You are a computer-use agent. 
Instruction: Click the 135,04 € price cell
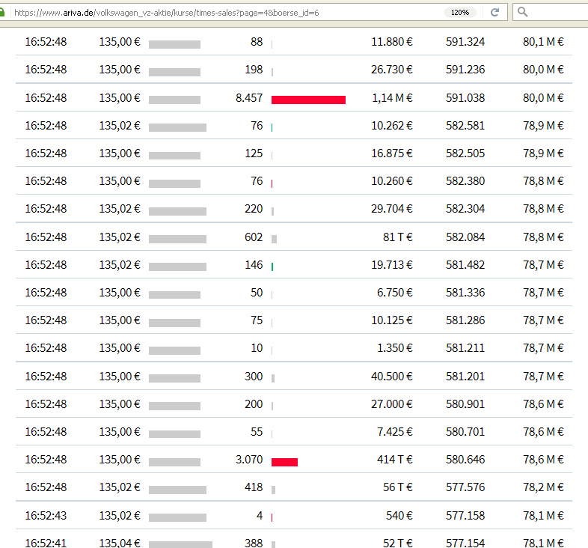click(x=120, y=543)
